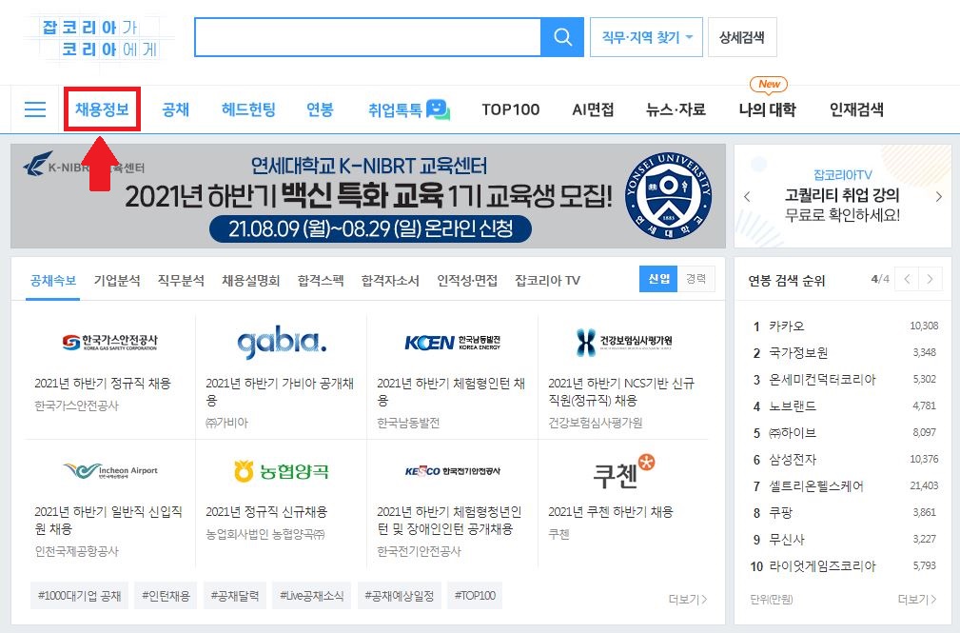Open 무신사 in salary ranking
The height and width of the screenshot is (633, 960).
pyautogui.click(x=787, y=540)
